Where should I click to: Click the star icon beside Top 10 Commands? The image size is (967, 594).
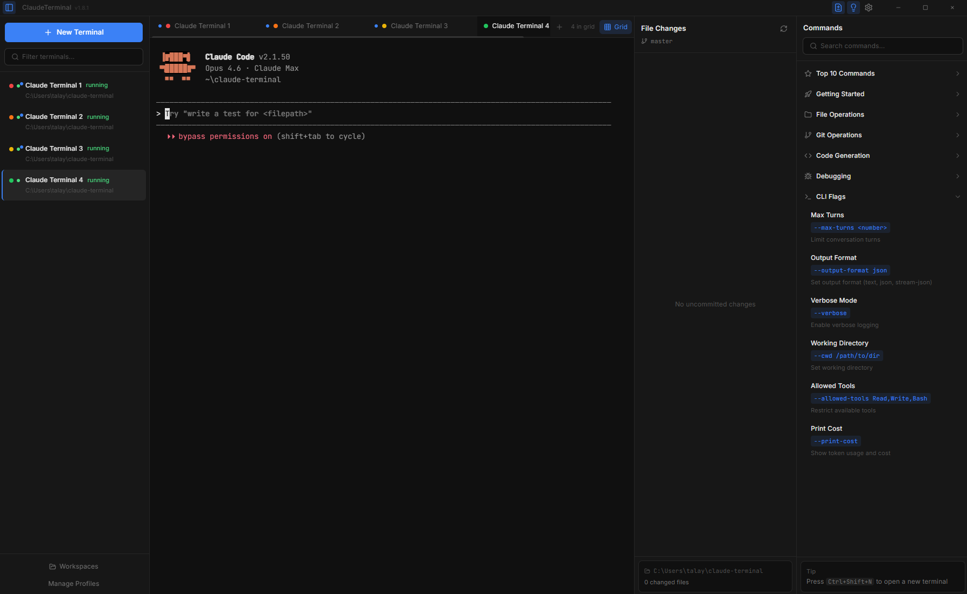(808, 74)
